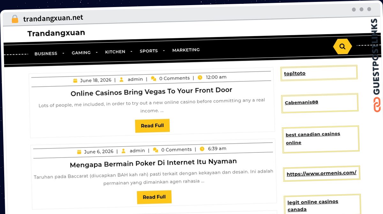Click the calendar icon next to June 18, 2026
The height and width of the screenshot is (214, 383).
75,80
